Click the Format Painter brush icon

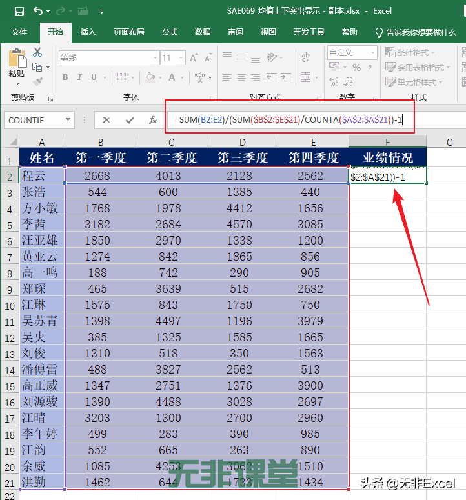pyautogui.click(x=37, y=82)
